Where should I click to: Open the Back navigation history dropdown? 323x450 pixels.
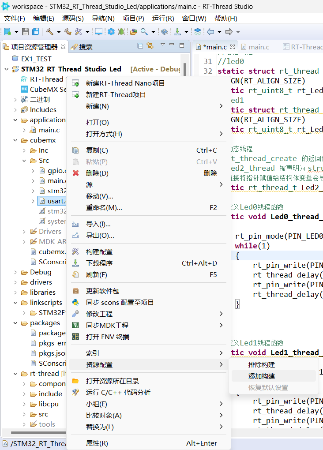tap(219, 32)
